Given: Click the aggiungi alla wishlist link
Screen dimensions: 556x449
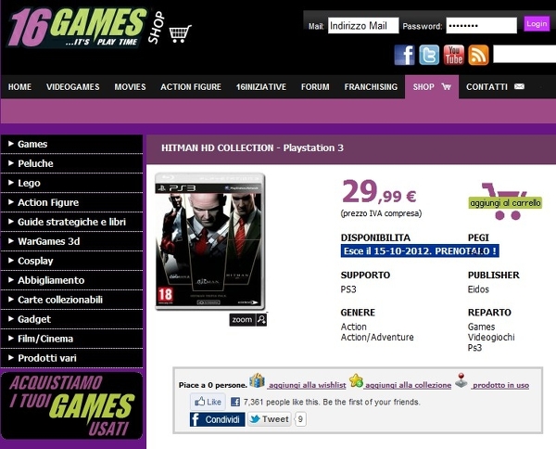Looking at the screenshot, I should point(307,385).
